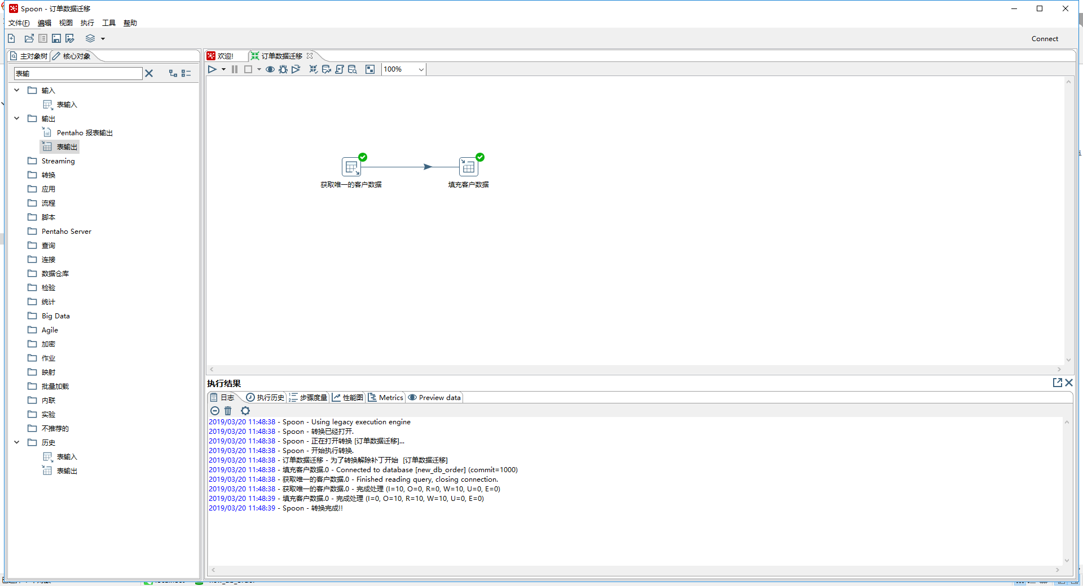Screen dimensions: 1083x586
Task: Switch to the 步骤度量 tab
Action: (x=308, y=398)
